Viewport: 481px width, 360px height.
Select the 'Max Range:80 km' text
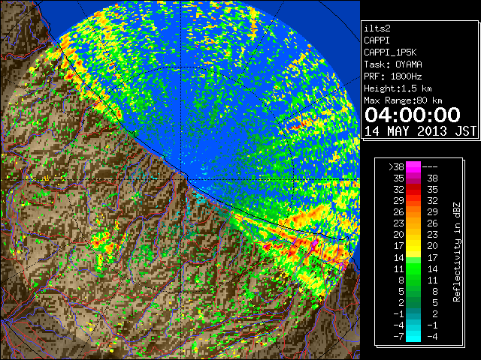(403, 100)
